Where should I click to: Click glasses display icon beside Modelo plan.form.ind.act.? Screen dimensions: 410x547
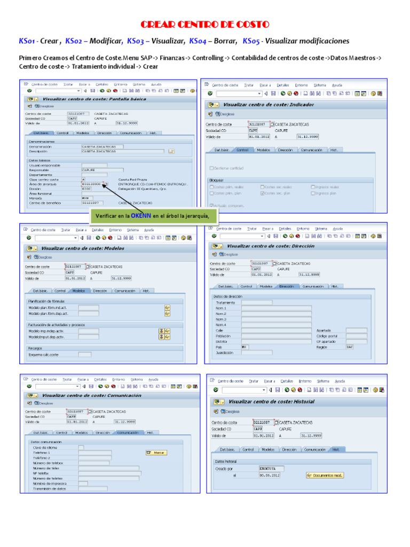tap(167, 308)
